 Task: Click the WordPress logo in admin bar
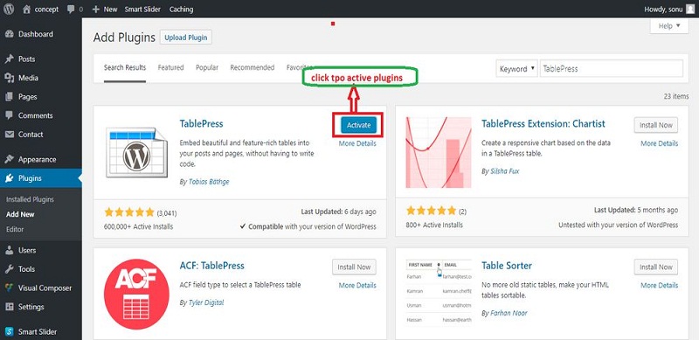point(9,9)
